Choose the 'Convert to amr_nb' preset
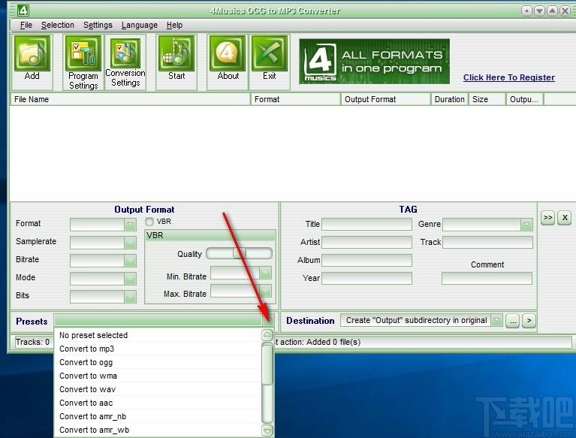 [x=158, y=416]
